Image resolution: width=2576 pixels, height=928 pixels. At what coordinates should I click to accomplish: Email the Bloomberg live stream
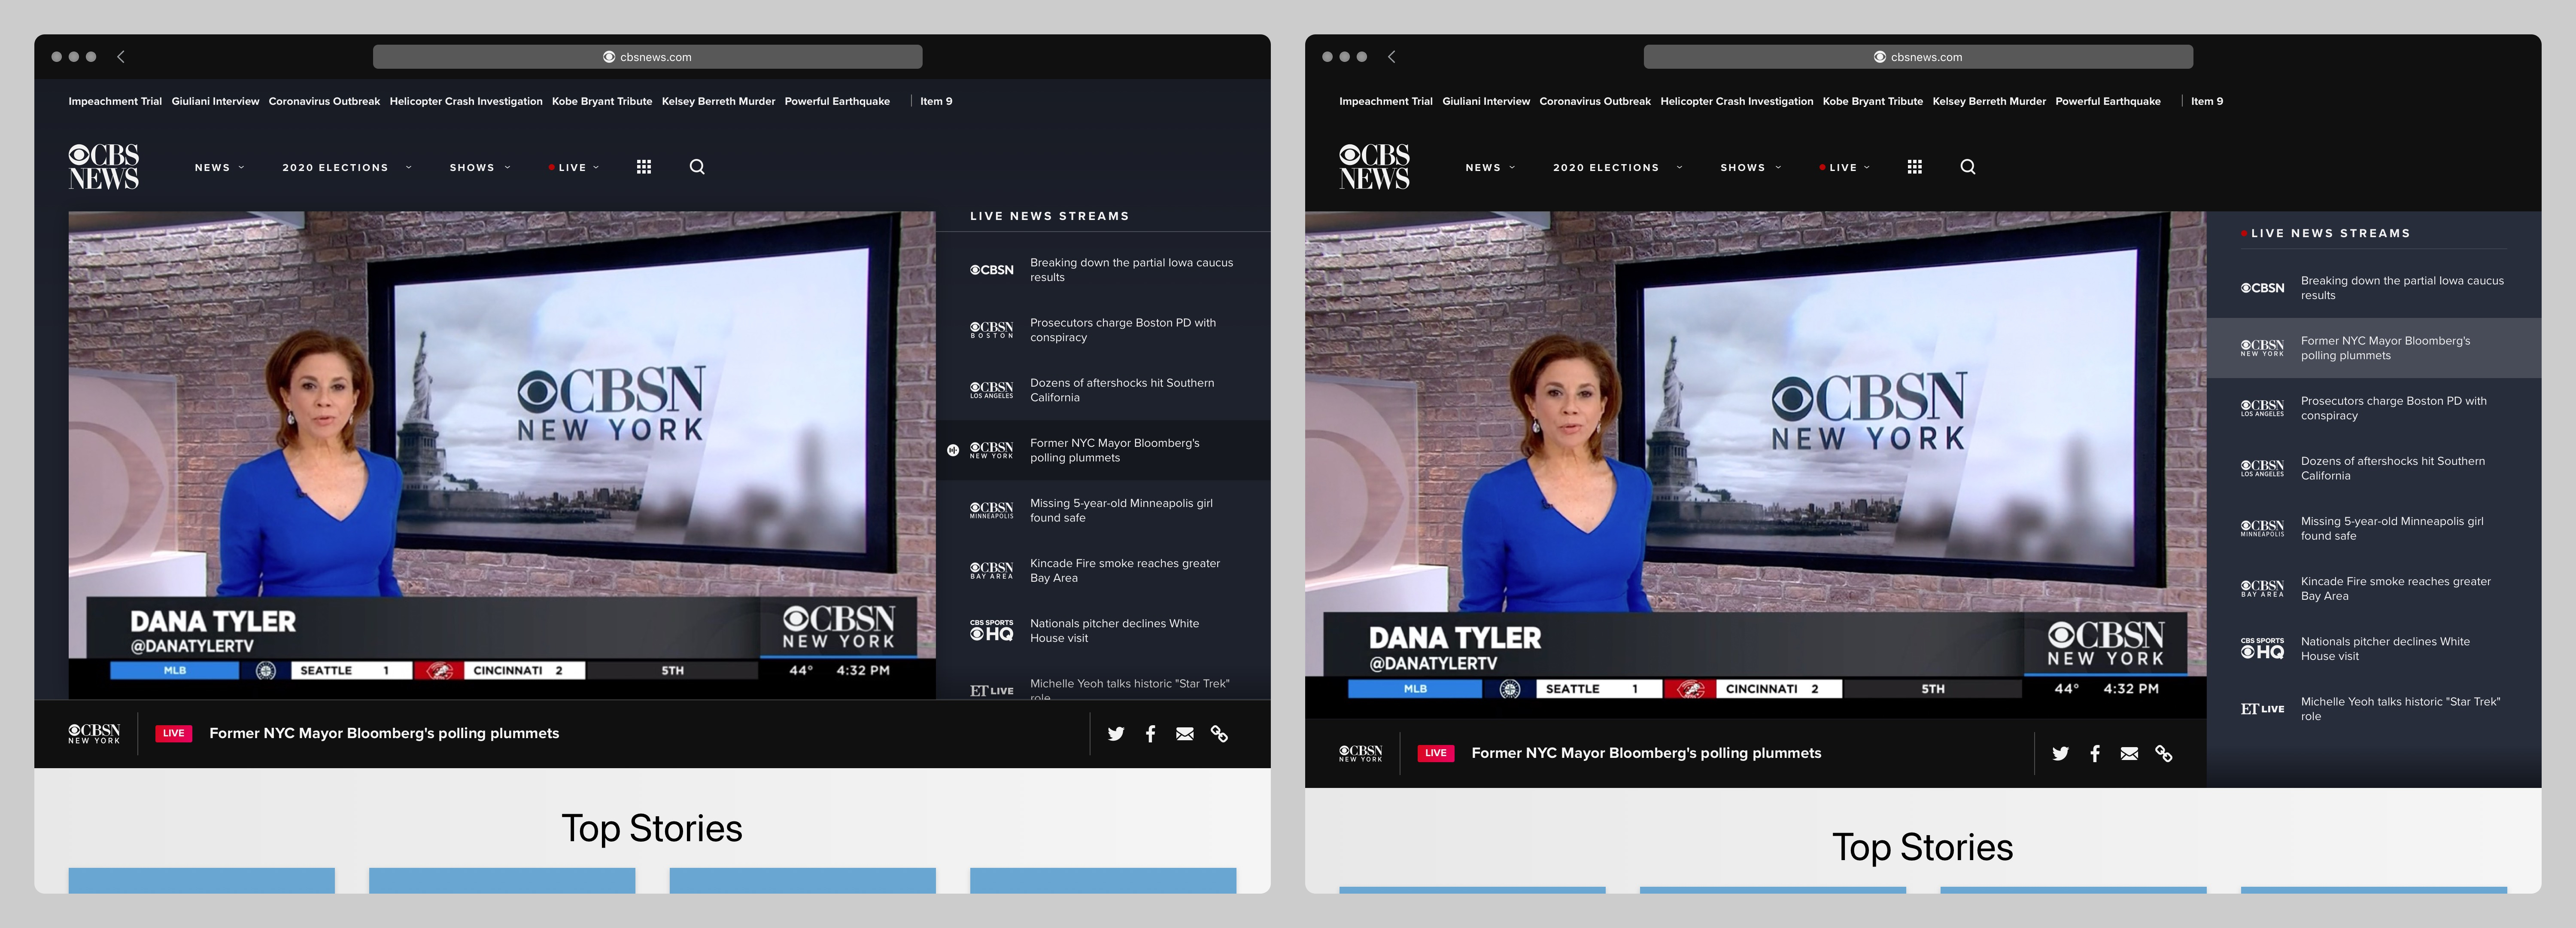click(1185, 734)
